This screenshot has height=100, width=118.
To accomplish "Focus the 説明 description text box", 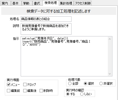I will 46,29.
